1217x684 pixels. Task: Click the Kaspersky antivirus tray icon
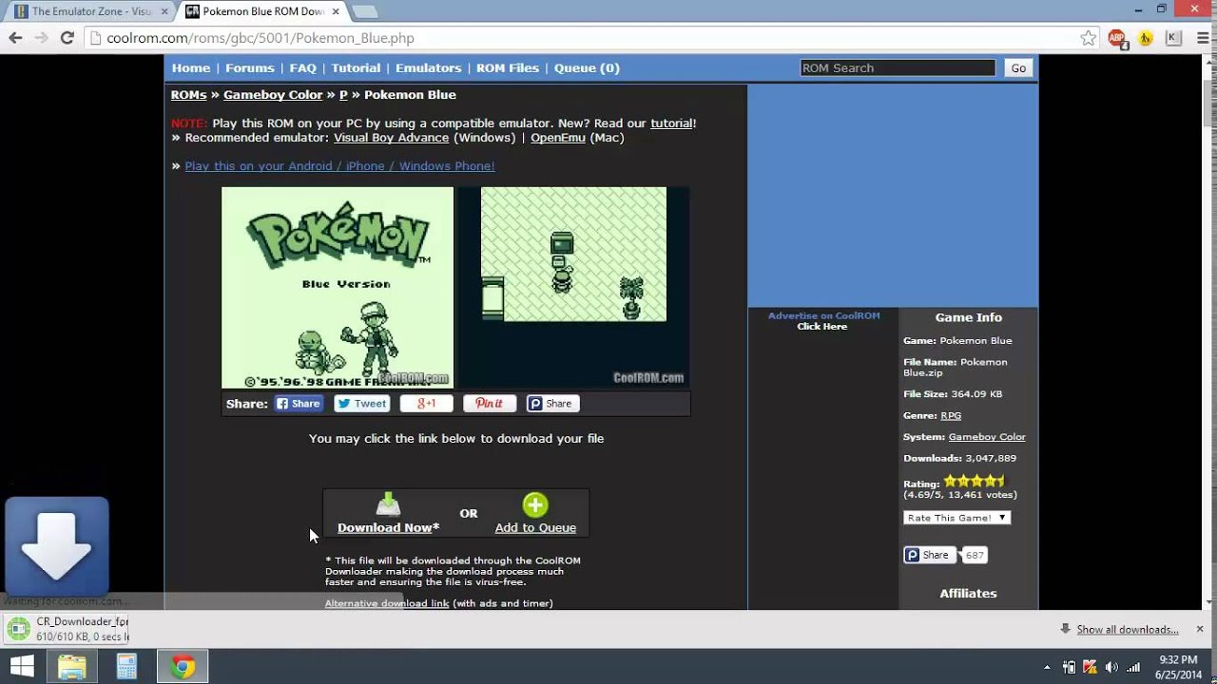click(1091, 667)
